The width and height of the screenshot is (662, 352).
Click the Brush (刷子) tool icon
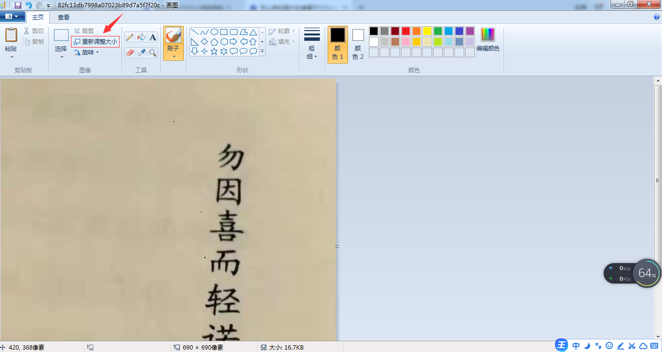point(174,35)
